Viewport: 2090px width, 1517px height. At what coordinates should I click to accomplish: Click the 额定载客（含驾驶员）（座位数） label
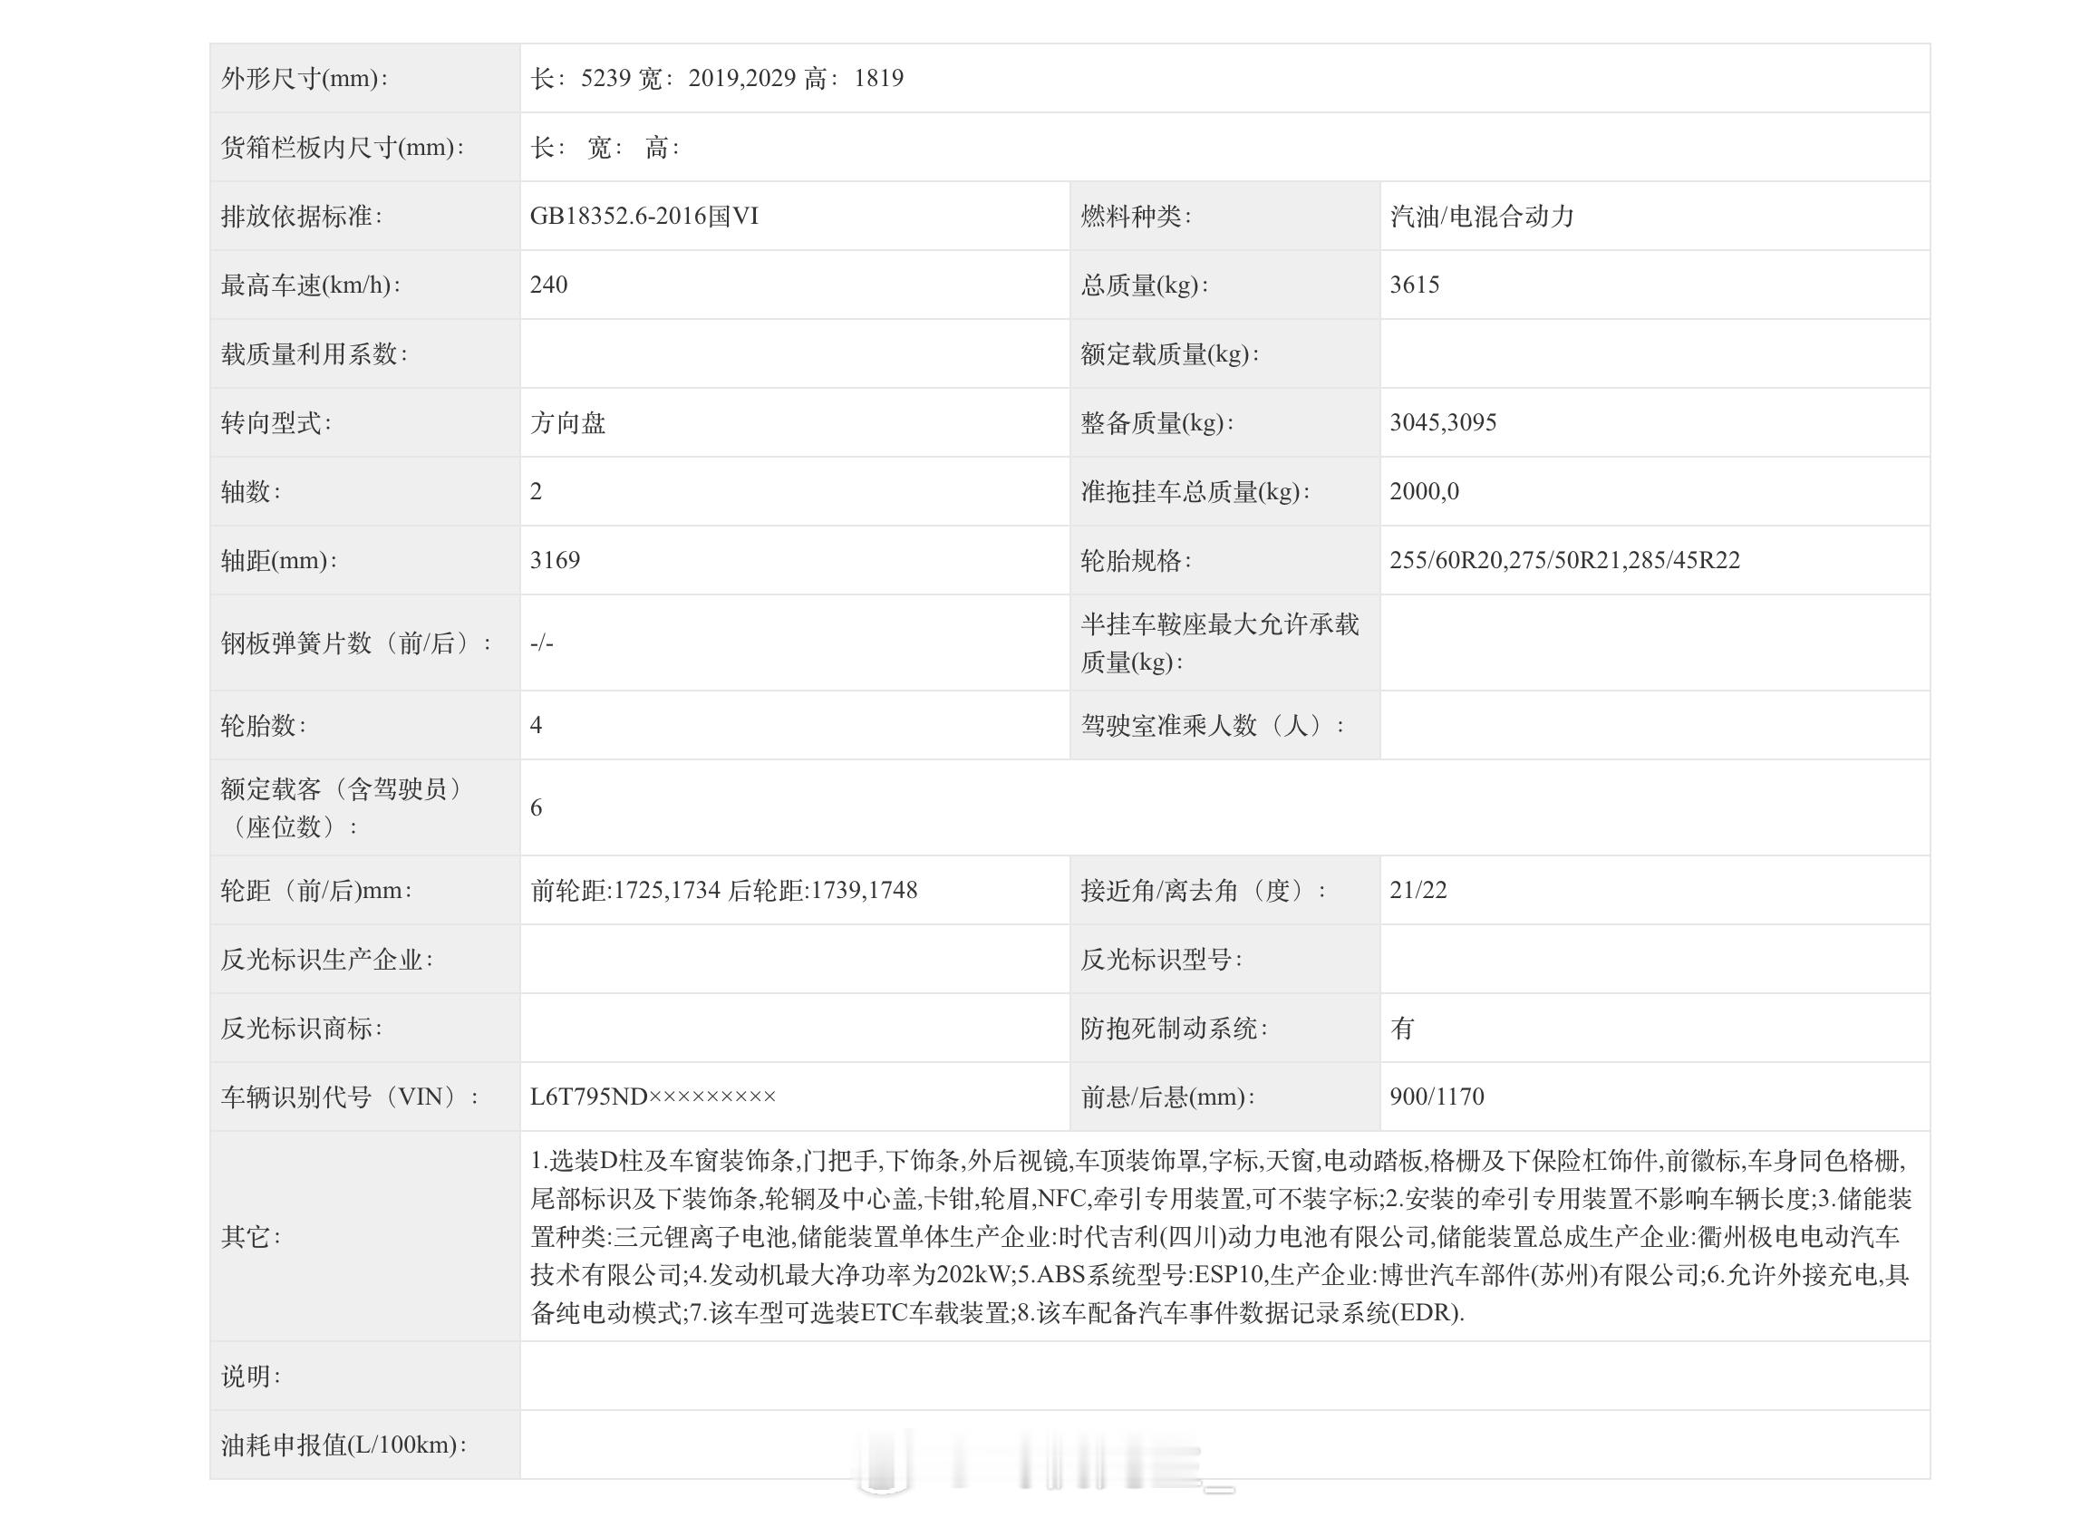click(x=342, y=808)
